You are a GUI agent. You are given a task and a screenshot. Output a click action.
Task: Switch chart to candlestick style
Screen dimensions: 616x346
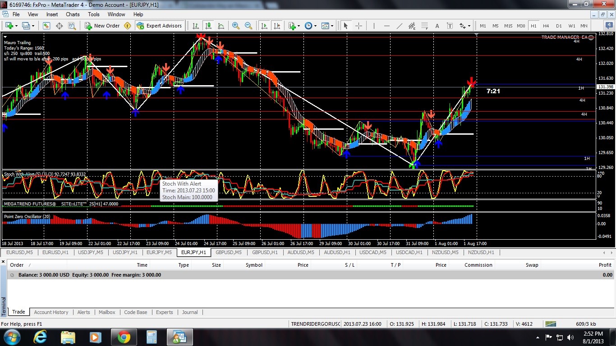click(x=208, y=26)
